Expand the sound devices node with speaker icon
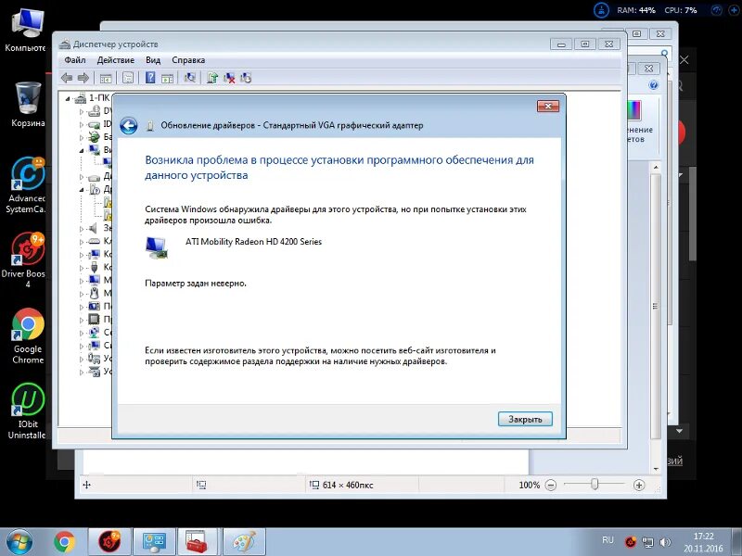The height and width of the screenshot is (556, 742). (81, 229)
